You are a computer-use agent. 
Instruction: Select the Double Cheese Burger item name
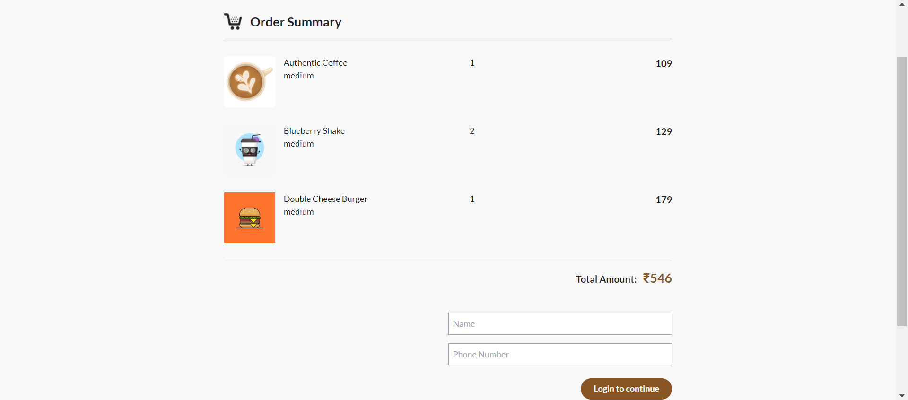coord(325,199)
